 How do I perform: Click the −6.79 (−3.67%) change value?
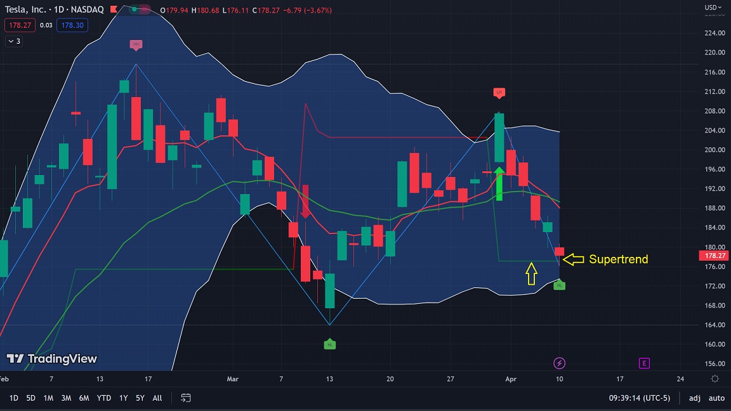pyautogui.click(x=307, y=10)
